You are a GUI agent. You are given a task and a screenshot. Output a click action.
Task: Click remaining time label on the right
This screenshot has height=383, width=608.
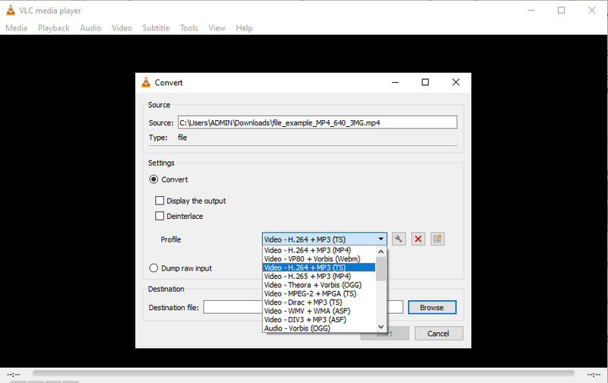tap(594, 375)
